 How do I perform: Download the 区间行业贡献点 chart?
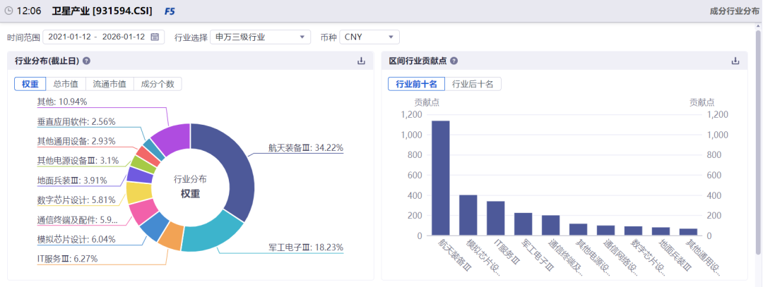[735, 61]
